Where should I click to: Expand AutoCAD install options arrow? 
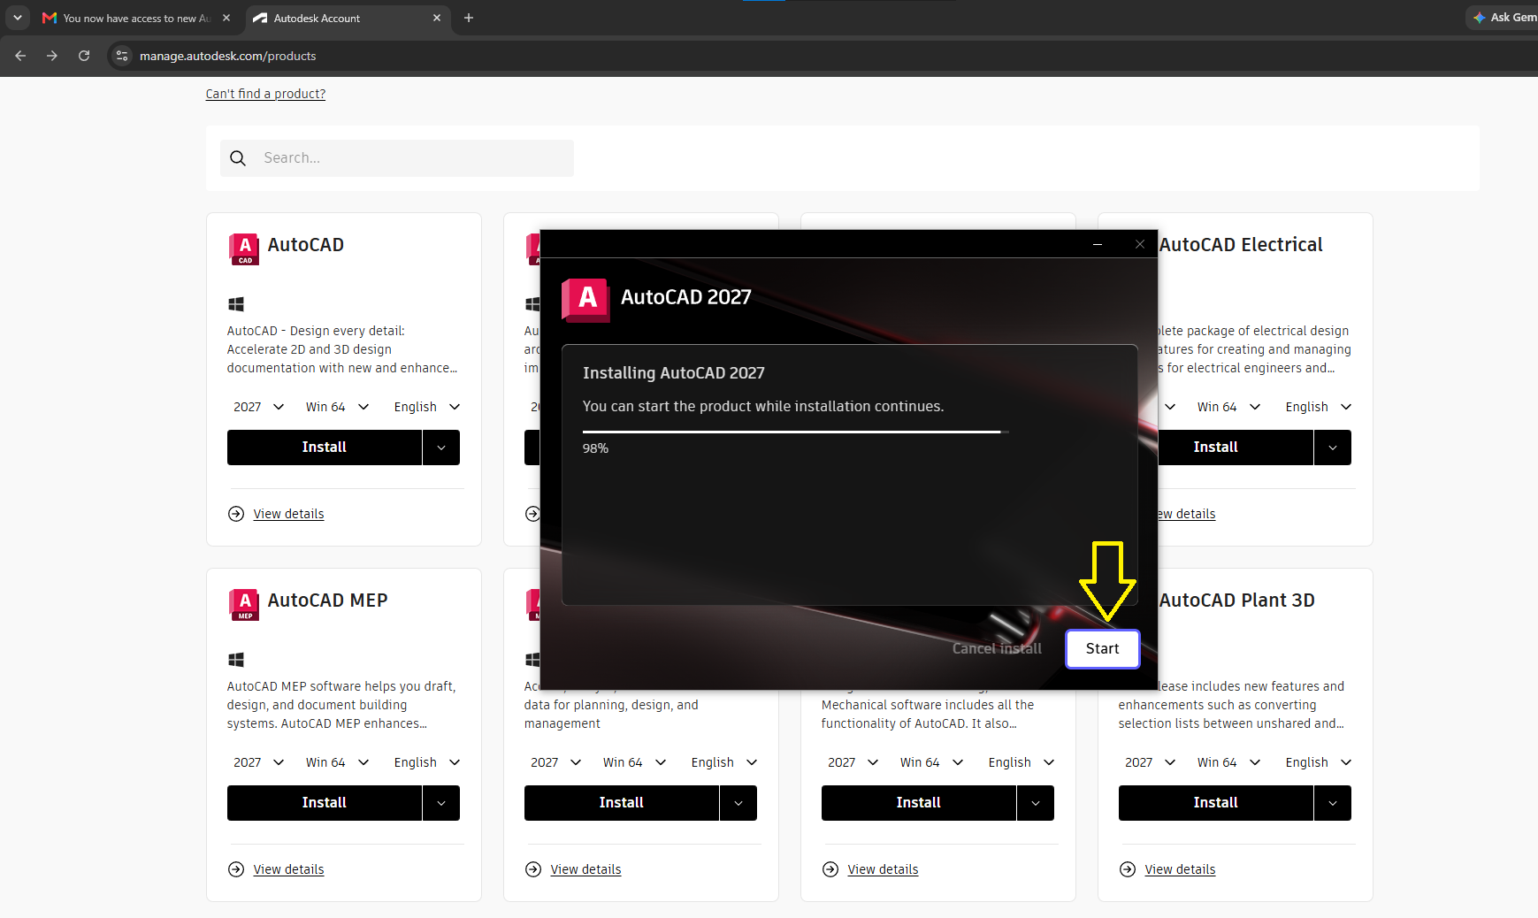click(441, 448)
